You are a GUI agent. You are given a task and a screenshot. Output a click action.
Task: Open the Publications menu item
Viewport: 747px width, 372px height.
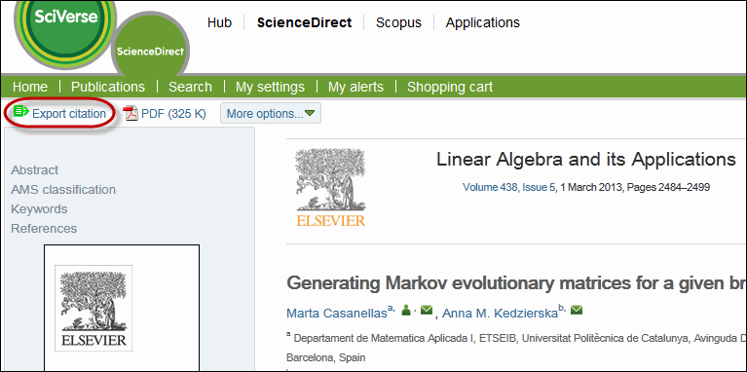pos(108,87)
